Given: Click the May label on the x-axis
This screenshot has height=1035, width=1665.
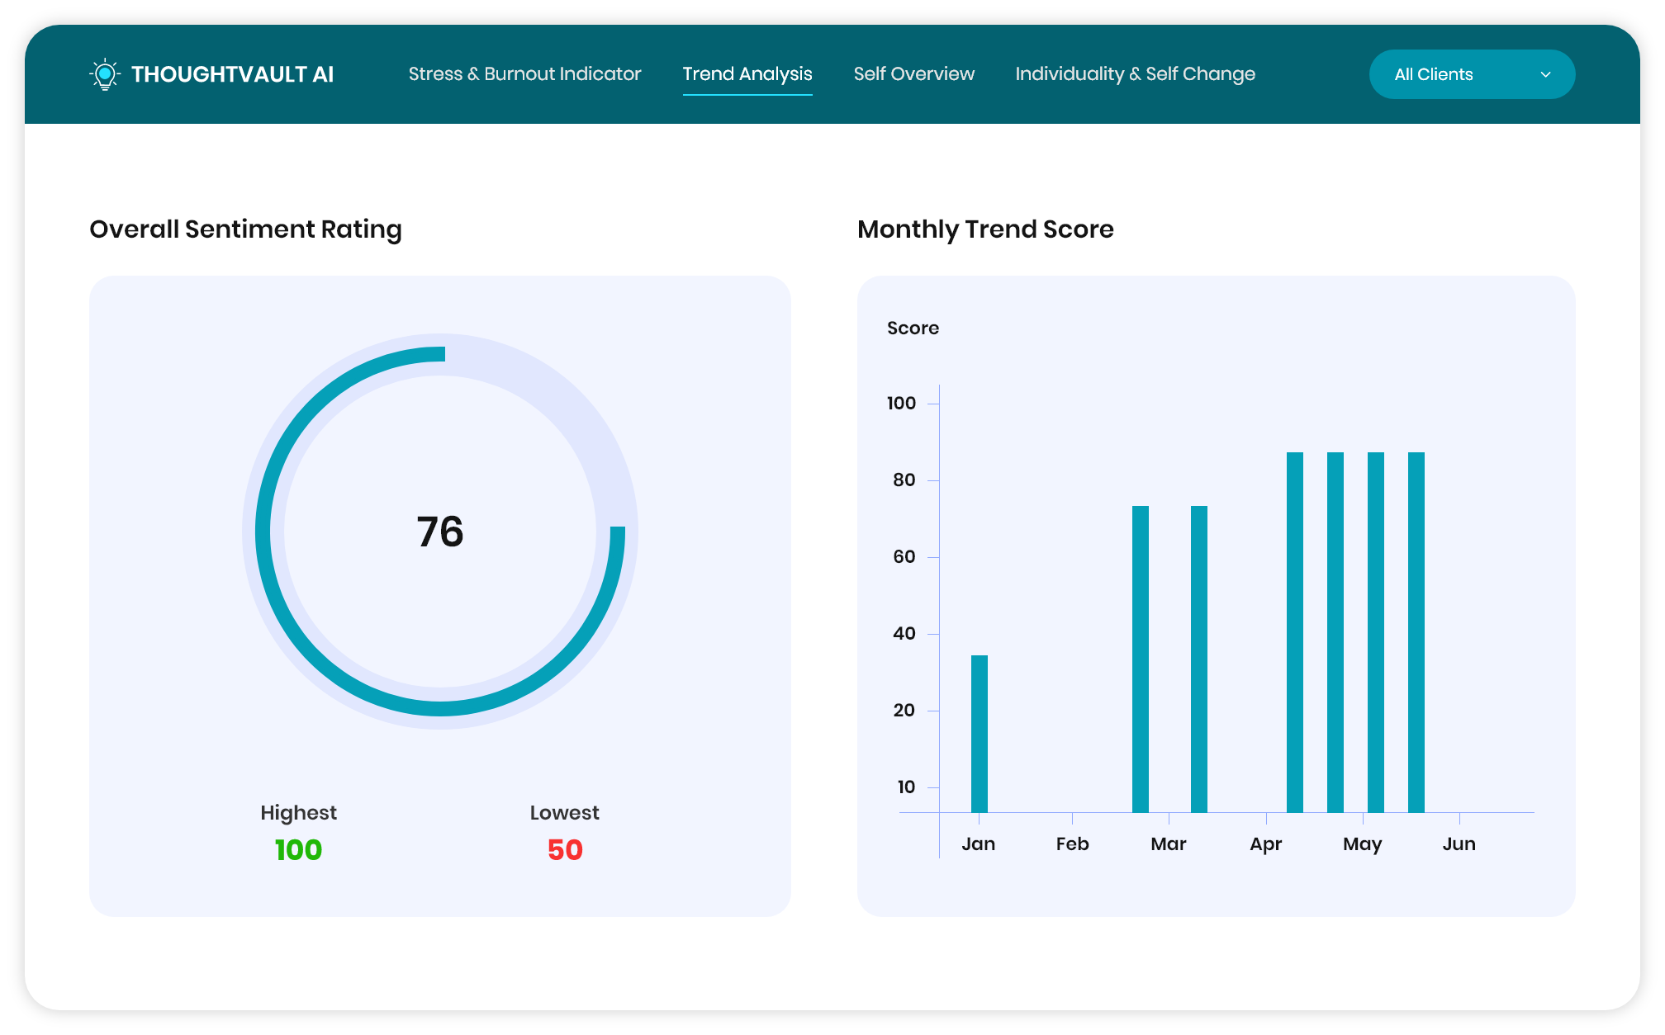Looking at the screenshot, I should [x=1362, y=844].
